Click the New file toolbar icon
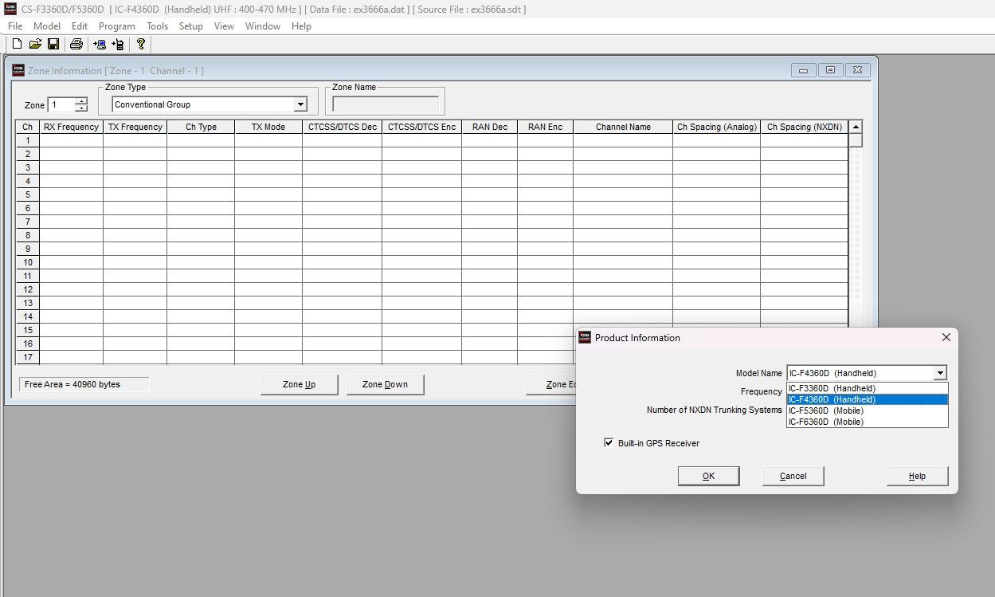Image resolution: width=995 pixels, height=597 pixels. click(x=17, y=44)
